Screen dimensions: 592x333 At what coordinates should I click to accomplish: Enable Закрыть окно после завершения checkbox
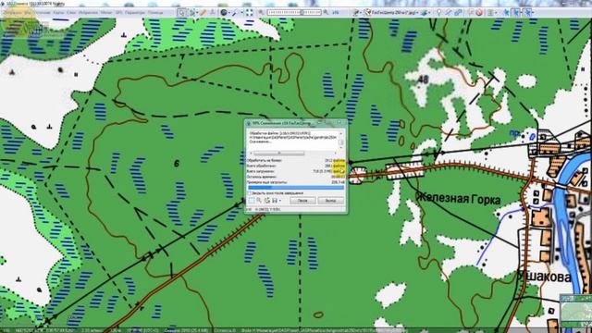click(x=250, y=193)
